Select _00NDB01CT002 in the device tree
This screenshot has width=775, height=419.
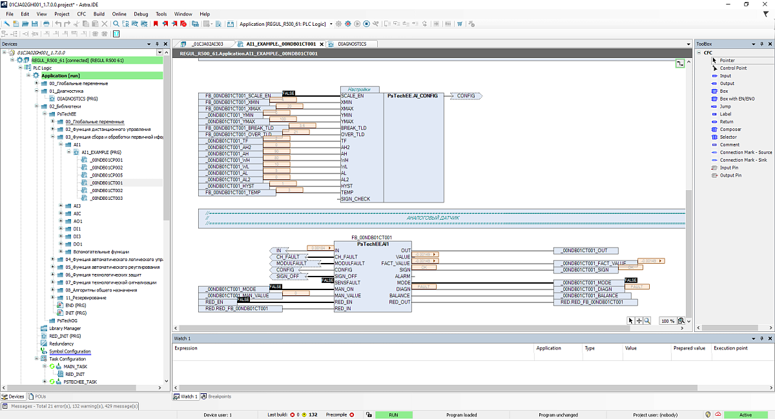tap(107, 190)
